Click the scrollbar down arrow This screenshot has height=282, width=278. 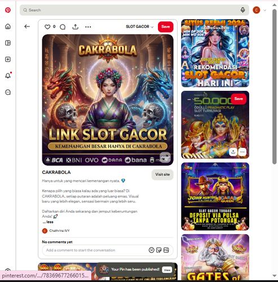275,276
